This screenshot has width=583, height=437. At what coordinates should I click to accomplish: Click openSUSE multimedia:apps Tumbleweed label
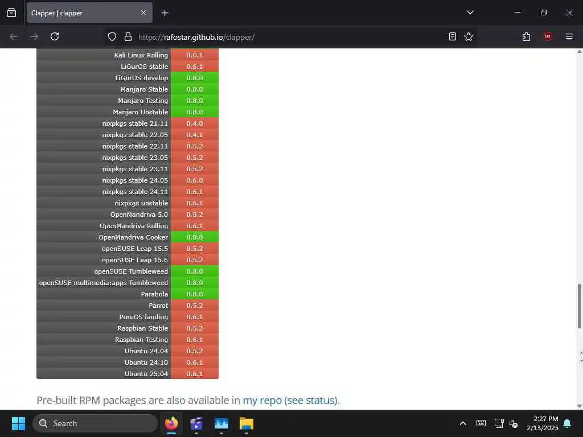104,283
